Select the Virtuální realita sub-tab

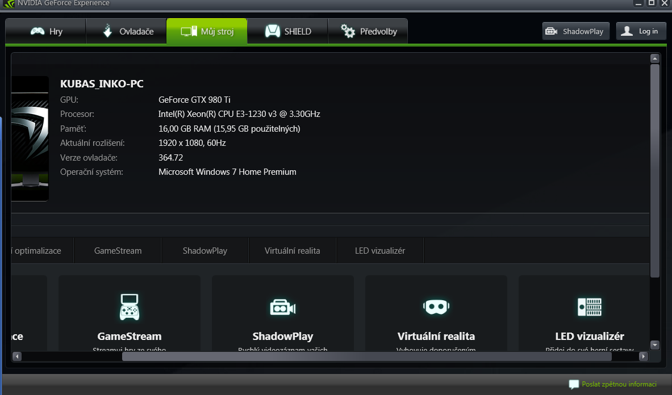point(293,251)
